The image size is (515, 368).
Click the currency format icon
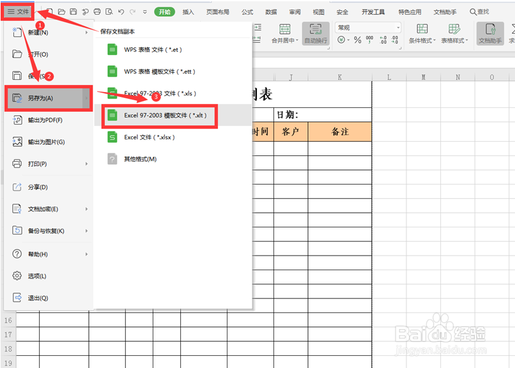point(341,40)
